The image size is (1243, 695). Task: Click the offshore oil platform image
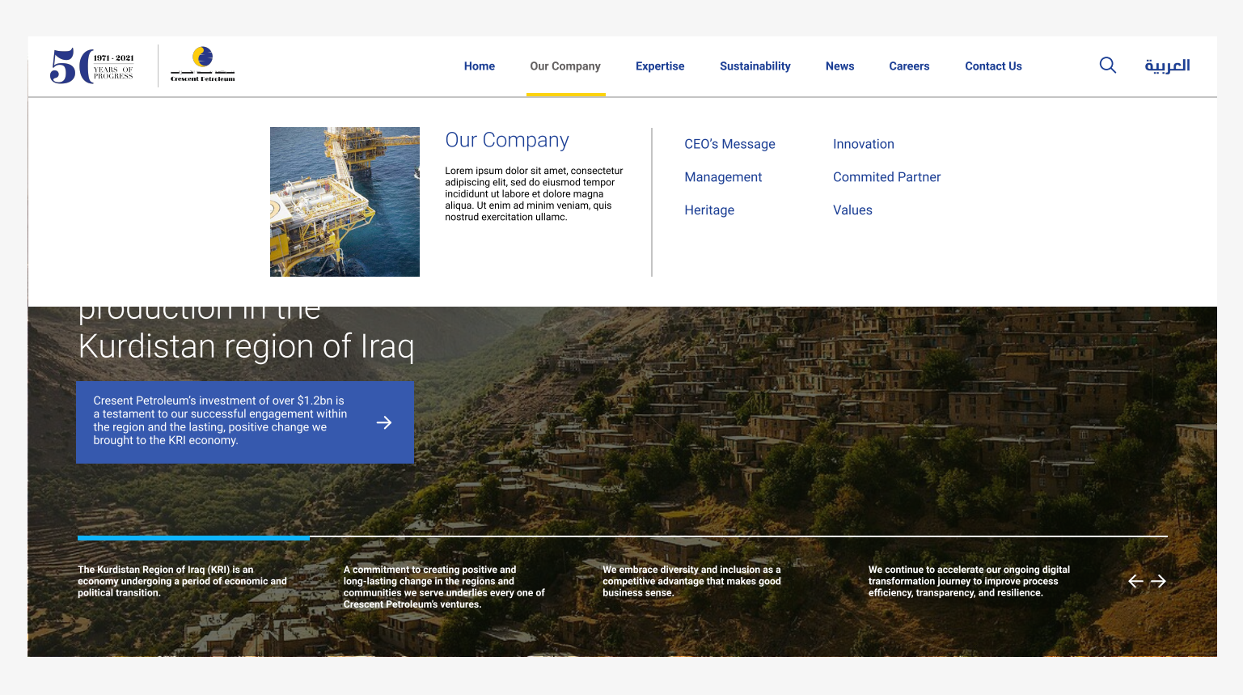(x=345, y=201)
